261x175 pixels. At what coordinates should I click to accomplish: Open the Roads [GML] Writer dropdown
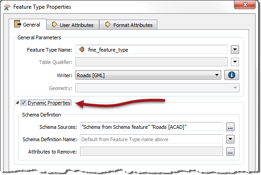pos(148,75)
